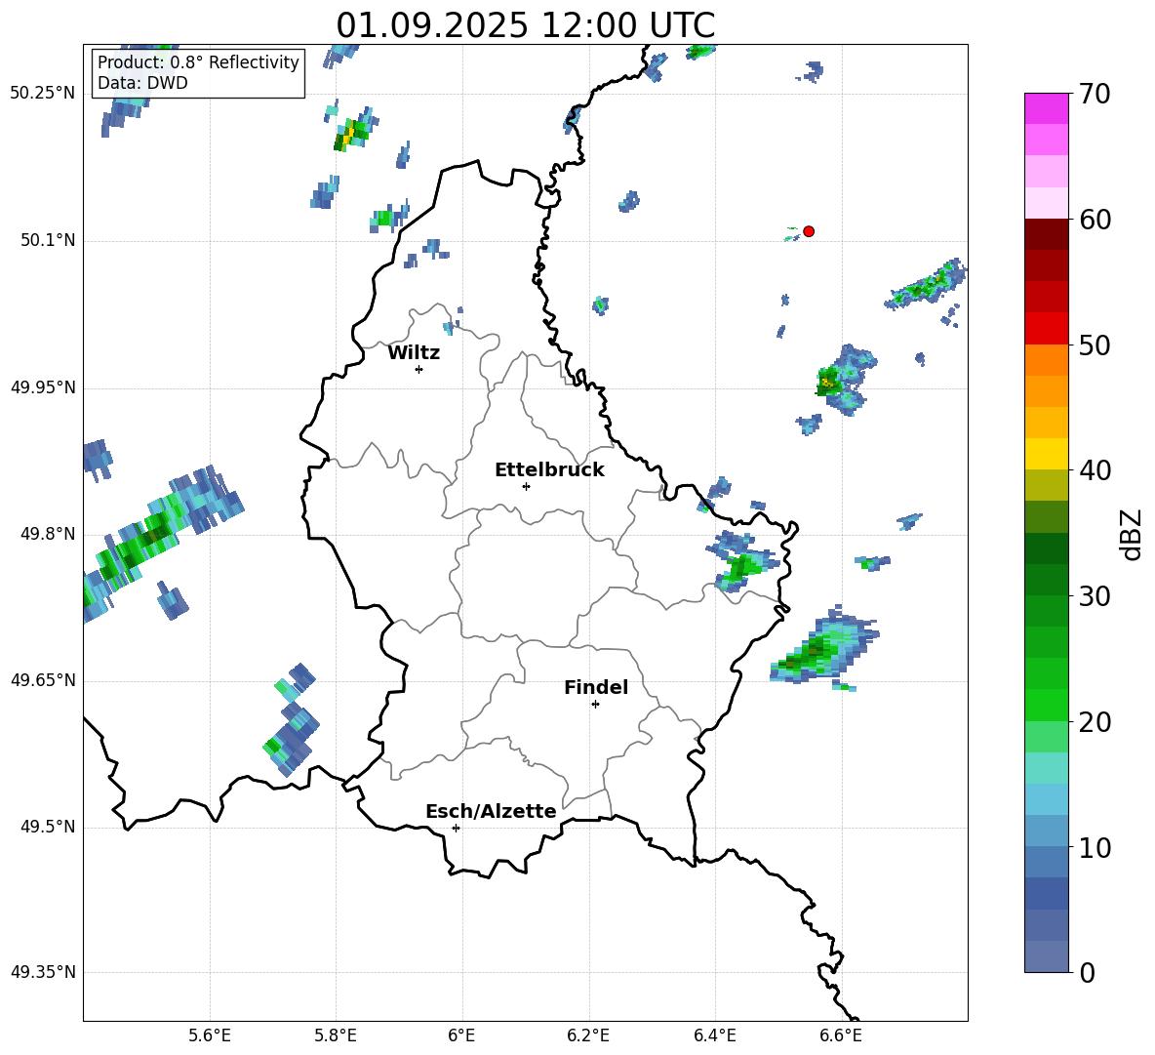
Task: Click the 49.65°N latitude label
Action: point(43,681)
